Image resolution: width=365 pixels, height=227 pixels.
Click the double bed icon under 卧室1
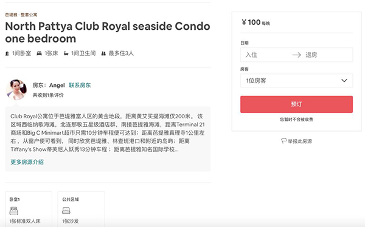point(14,211)
